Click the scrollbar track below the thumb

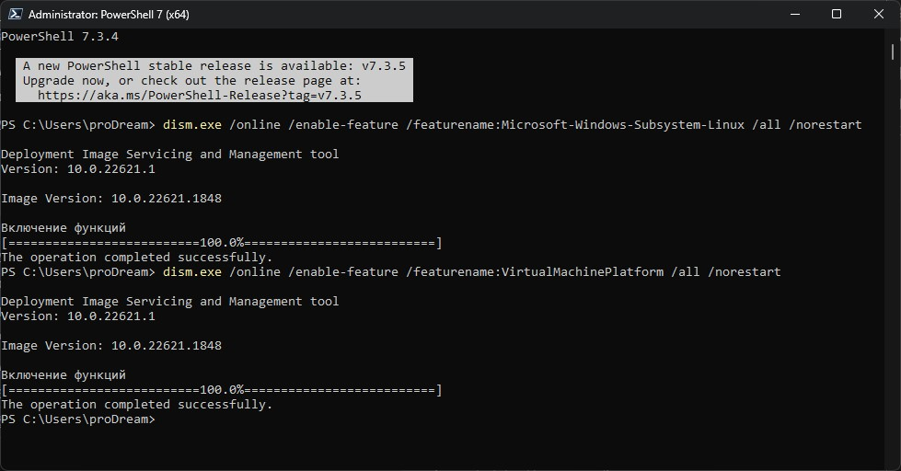[x=893, y=264]
